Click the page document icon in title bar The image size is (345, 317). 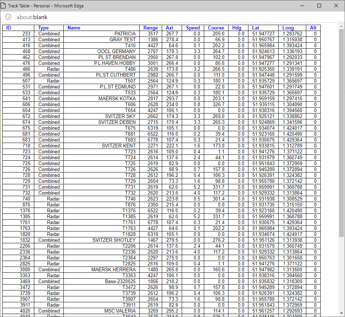[5, 6]
